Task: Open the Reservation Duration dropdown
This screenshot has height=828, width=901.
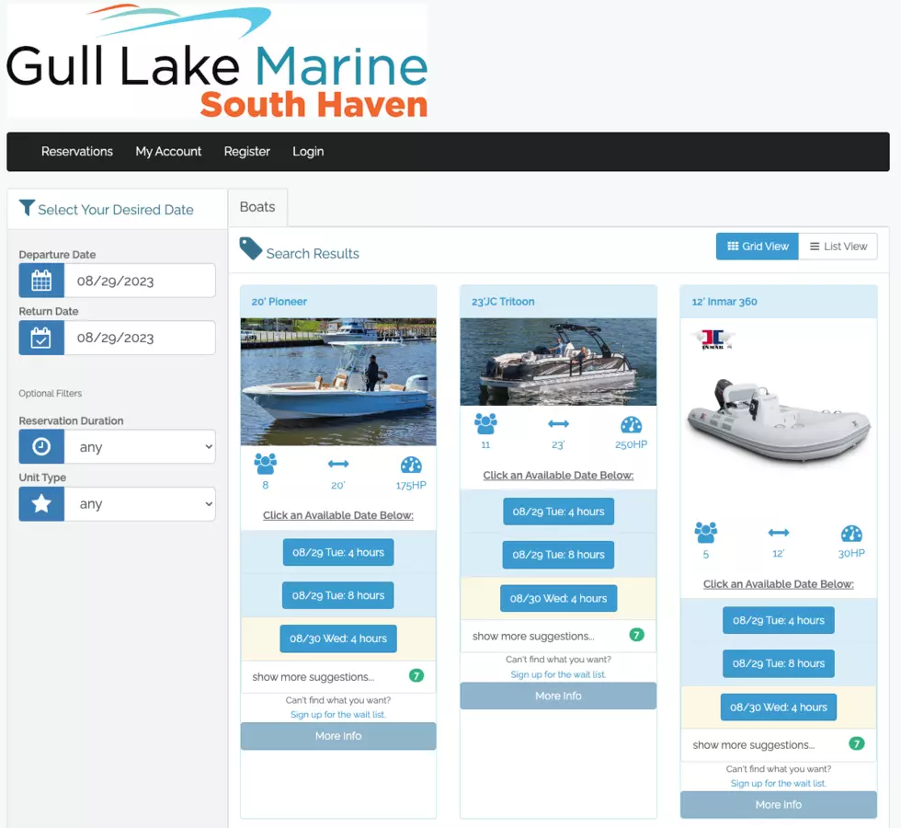Action: [140, 447]
